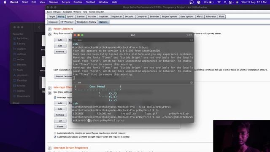Click Add in Intercept Client Requests
Image resolution: width=270 pixels, height=152 pixels.
60,103
